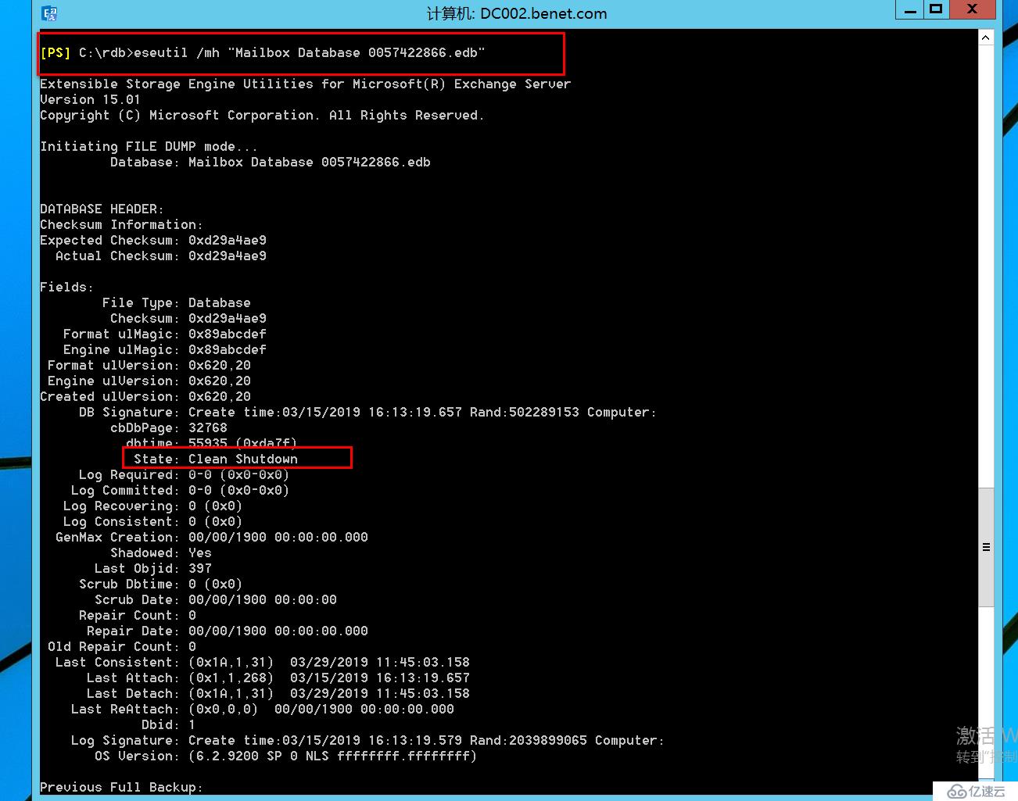Click 'Previous Full Backup:' line

121,787
